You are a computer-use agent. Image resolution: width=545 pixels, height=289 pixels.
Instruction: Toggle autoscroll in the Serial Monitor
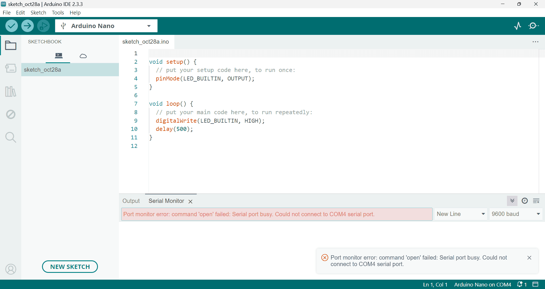point(512,201)
